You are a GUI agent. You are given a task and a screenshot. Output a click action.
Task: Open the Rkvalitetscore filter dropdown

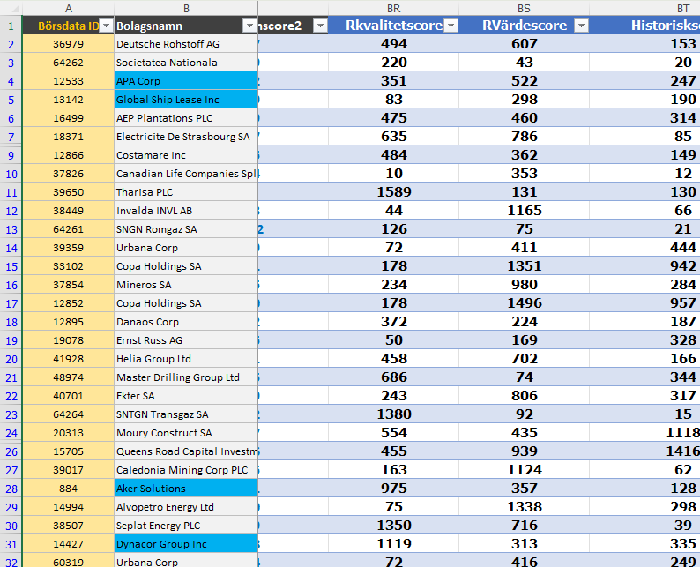click(x=451, y=26)
